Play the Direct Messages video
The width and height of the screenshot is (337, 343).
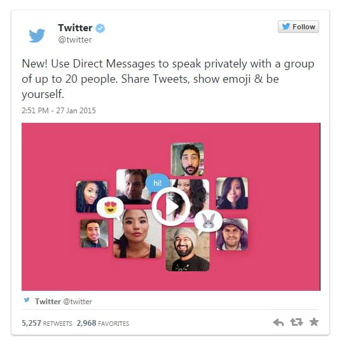point(171,206)
